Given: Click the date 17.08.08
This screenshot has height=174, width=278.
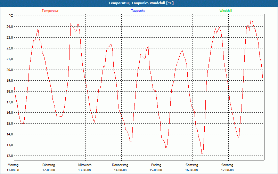Looking at the screenshot, I should click(227, 170).
